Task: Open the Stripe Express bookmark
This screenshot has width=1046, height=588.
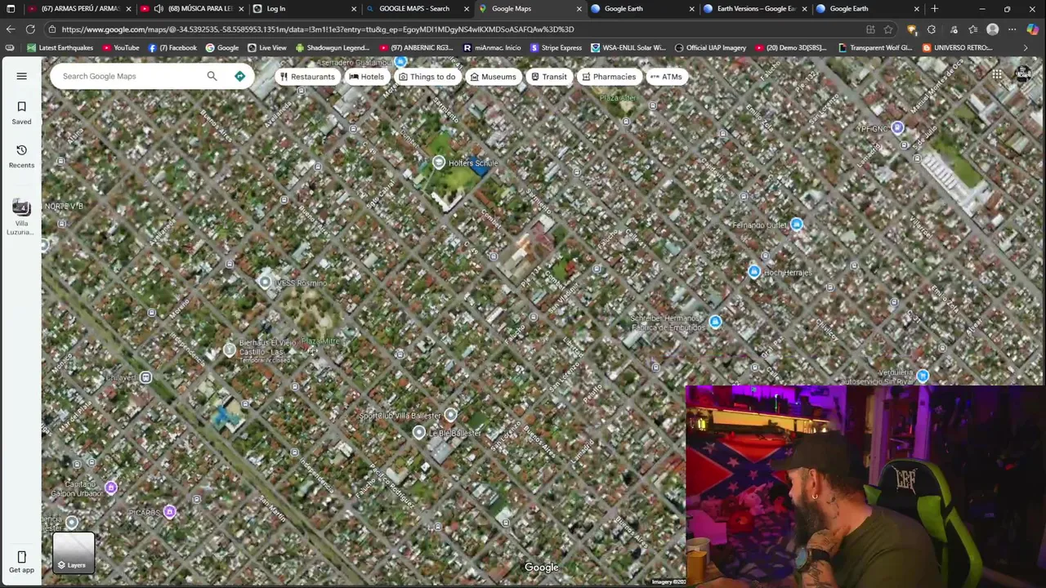Action: tap(556, 47)
